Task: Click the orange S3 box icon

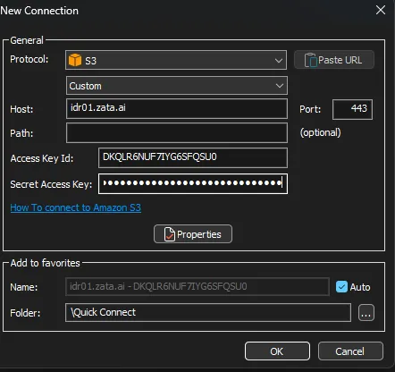Action: (x=75, y=60)
